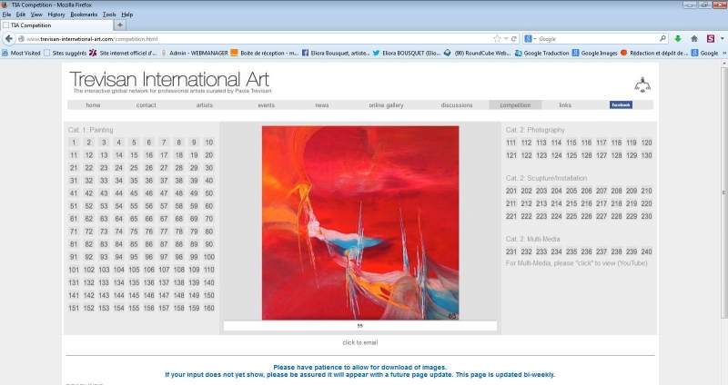Viewport: 728px width, 385px height.
Task: Open a new tab with plus button
Action: 120,25
